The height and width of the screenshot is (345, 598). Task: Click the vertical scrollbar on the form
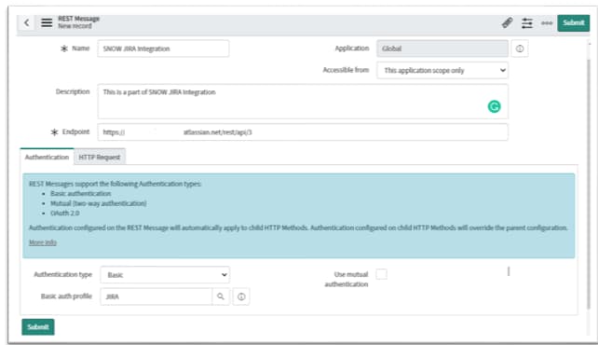(x=589, y=183)
